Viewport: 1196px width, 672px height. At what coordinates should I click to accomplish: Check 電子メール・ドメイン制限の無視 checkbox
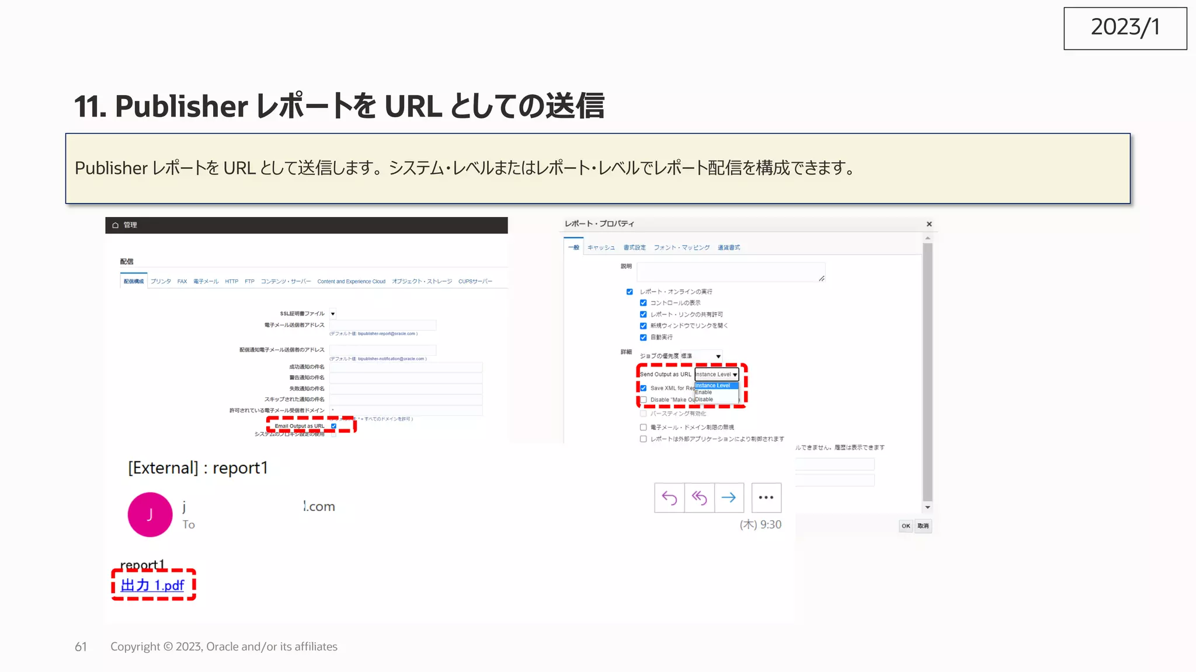click(x=643, y=428)
